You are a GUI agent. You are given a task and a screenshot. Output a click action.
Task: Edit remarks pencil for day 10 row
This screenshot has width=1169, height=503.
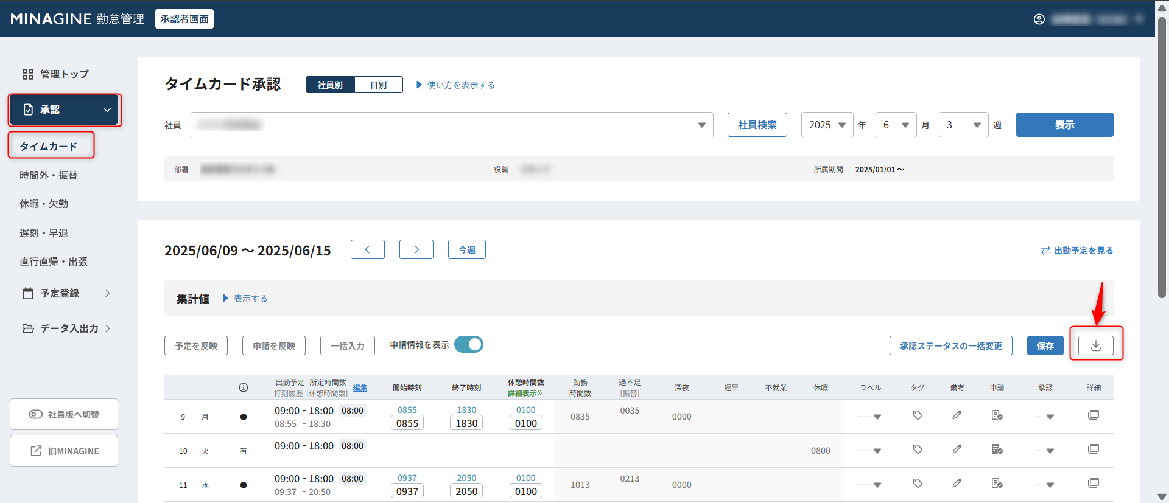click(x=957, y=449)
